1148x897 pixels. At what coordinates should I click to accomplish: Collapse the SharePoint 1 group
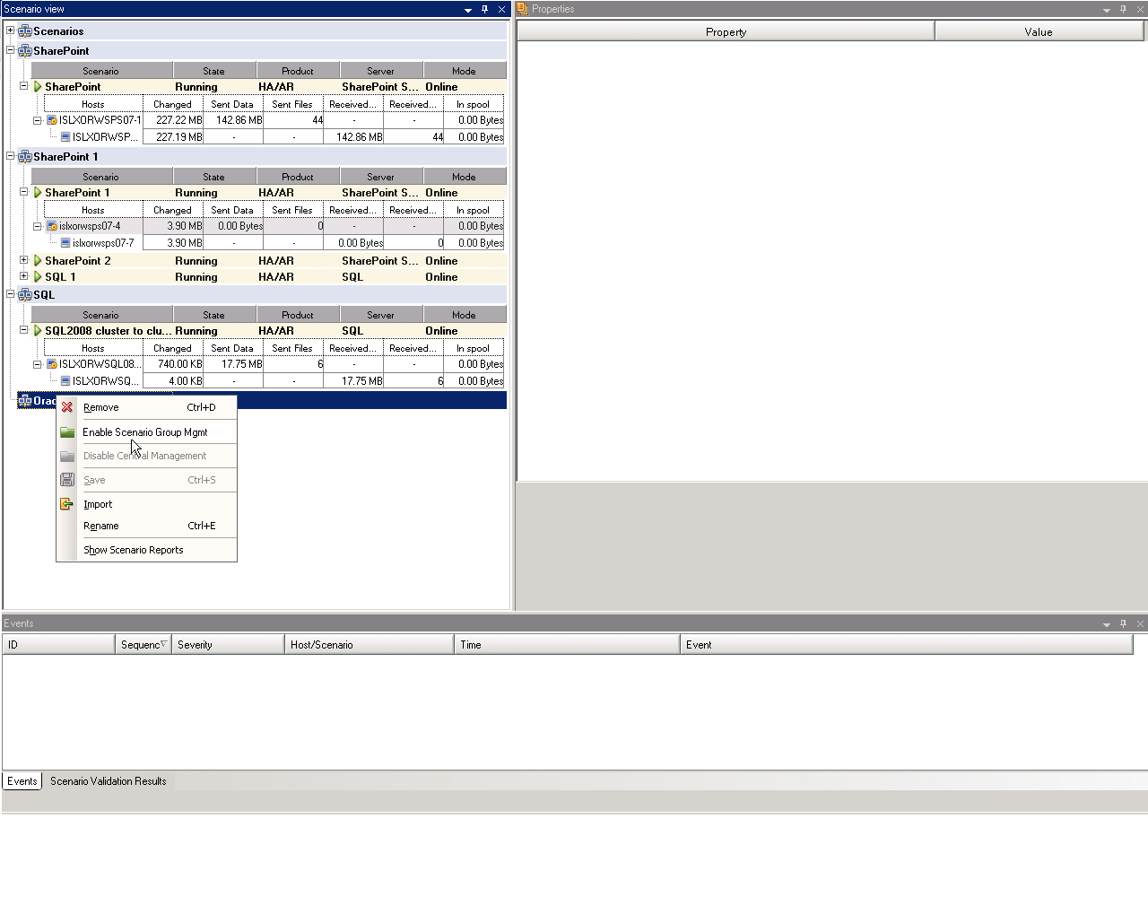pos(9,156)
